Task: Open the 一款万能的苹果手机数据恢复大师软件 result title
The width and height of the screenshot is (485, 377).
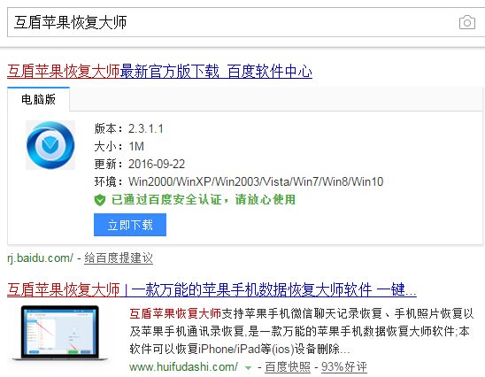Action: point(212,289)
